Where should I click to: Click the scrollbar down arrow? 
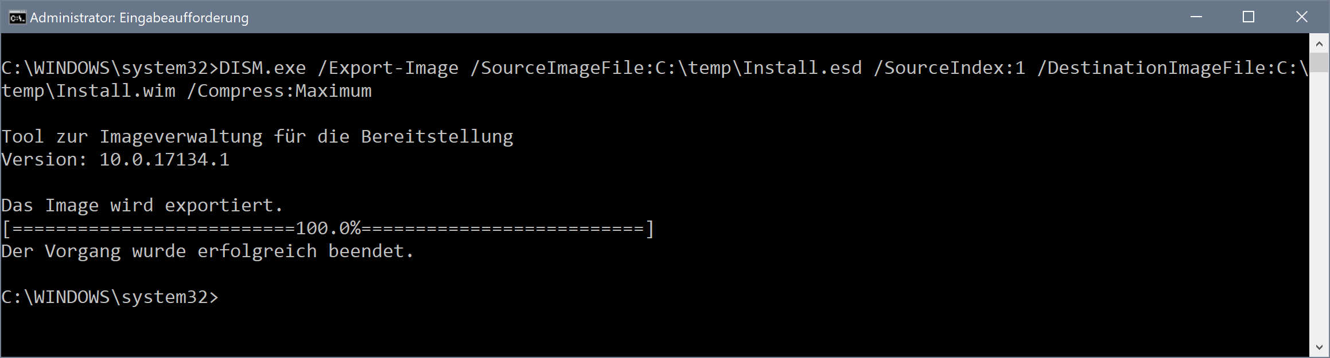click(1319, 348)
